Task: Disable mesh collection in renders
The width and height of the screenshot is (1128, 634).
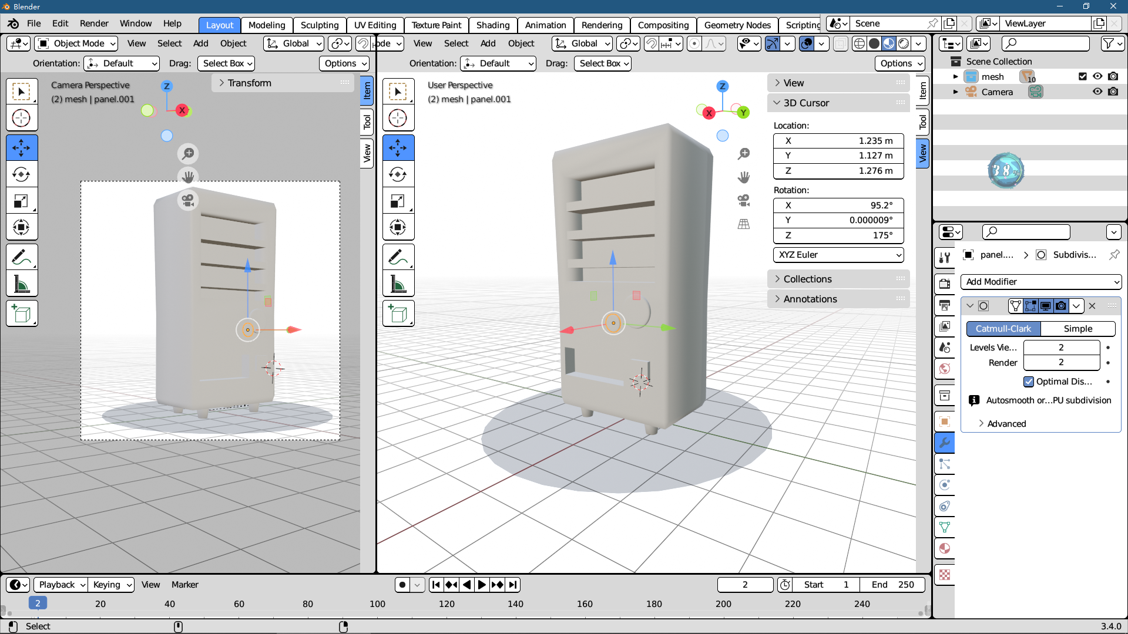Action: pyautogui.click(x=1113, y=76)
